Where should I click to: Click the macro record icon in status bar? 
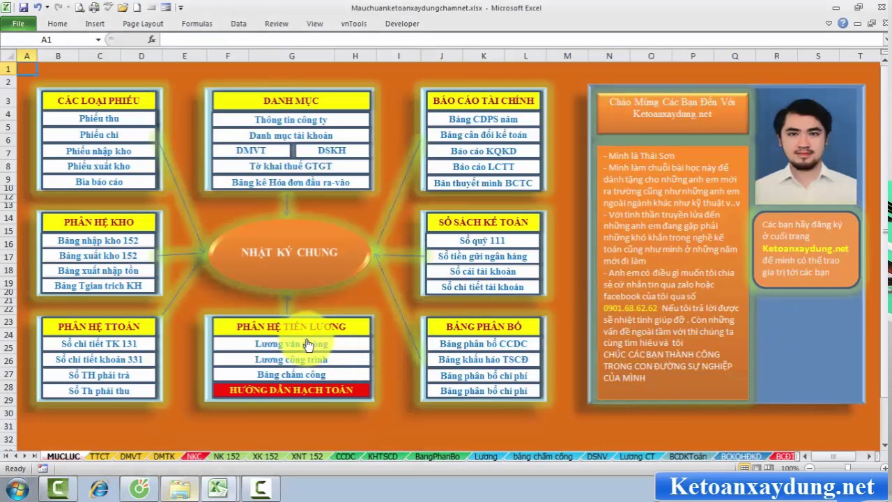(43, 469)
